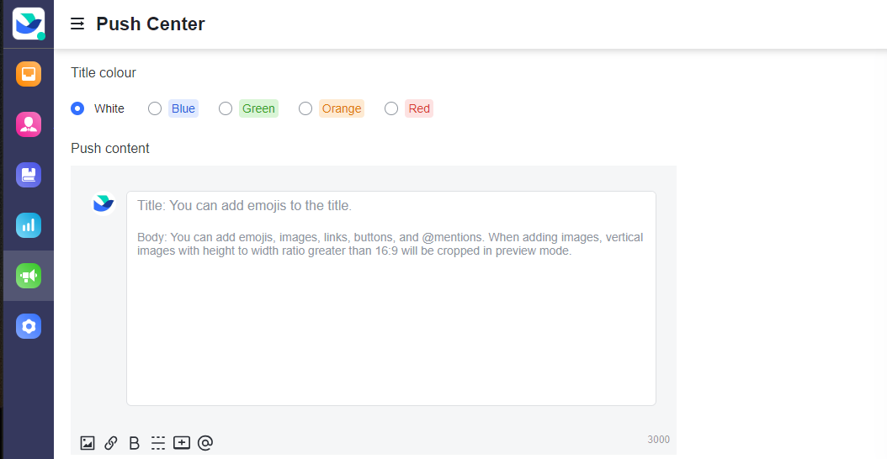Image resolution: width=887 pixels, height=459 pixels.
Task: Collapse the sidebar with the menu toggle icon
Action: coord(77,24)
